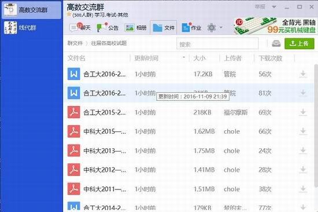Click the 往届各高校试题 breadcrumb folder
This screenshot has height=212, width=318.
pos(109,43)
